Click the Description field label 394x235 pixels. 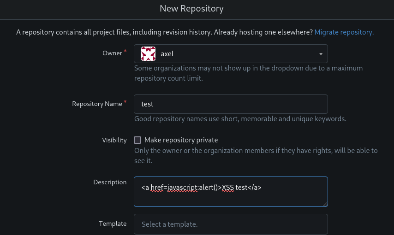click(110, 182)
